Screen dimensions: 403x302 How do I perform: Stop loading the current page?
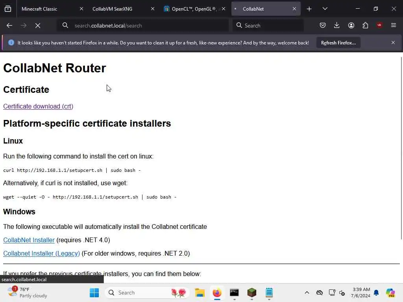coord(38,26)
